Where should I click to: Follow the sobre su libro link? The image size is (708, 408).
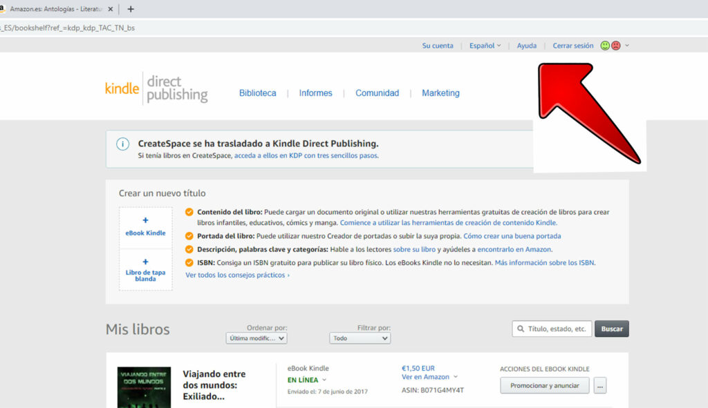tap(414, 249)
